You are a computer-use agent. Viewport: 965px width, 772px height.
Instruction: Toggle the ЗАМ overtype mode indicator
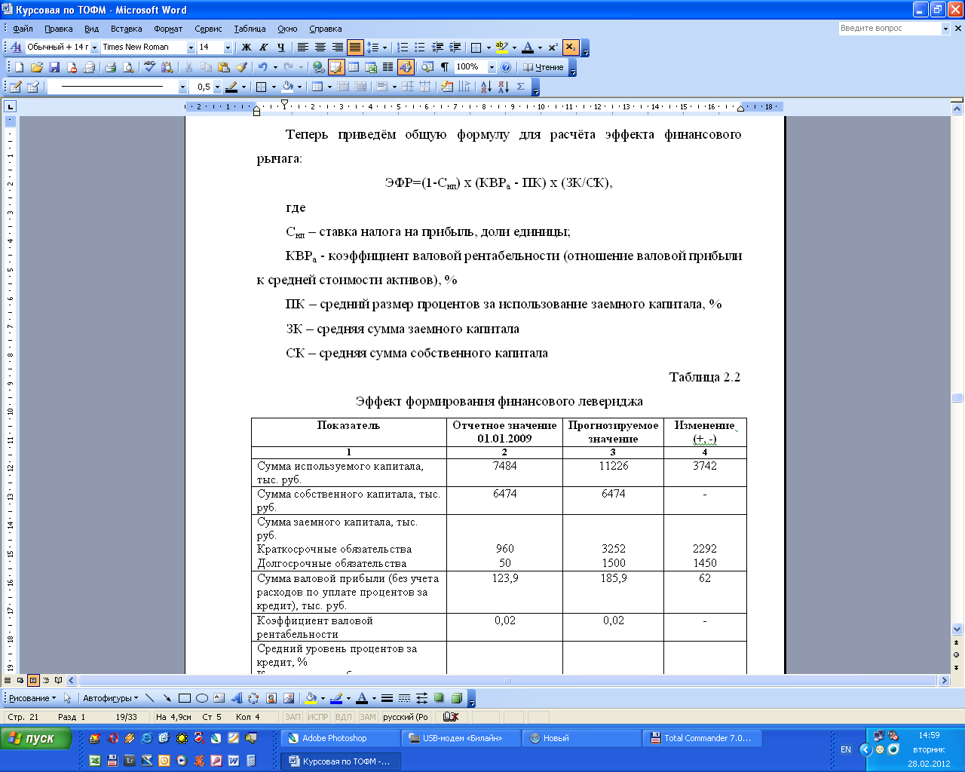[367, 717]
